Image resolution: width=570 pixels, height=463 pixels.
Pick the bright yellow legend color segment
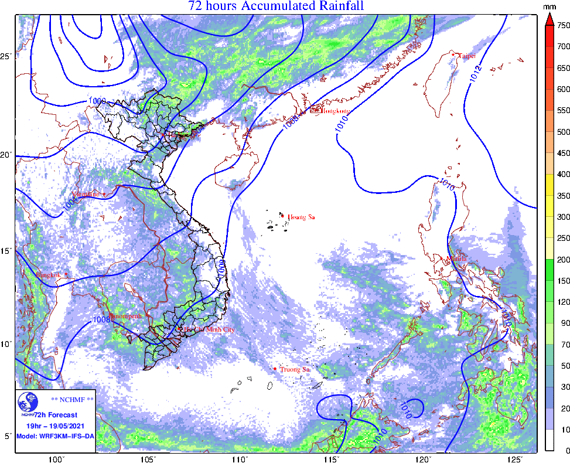pyautogui.click(x=549, y=185)
